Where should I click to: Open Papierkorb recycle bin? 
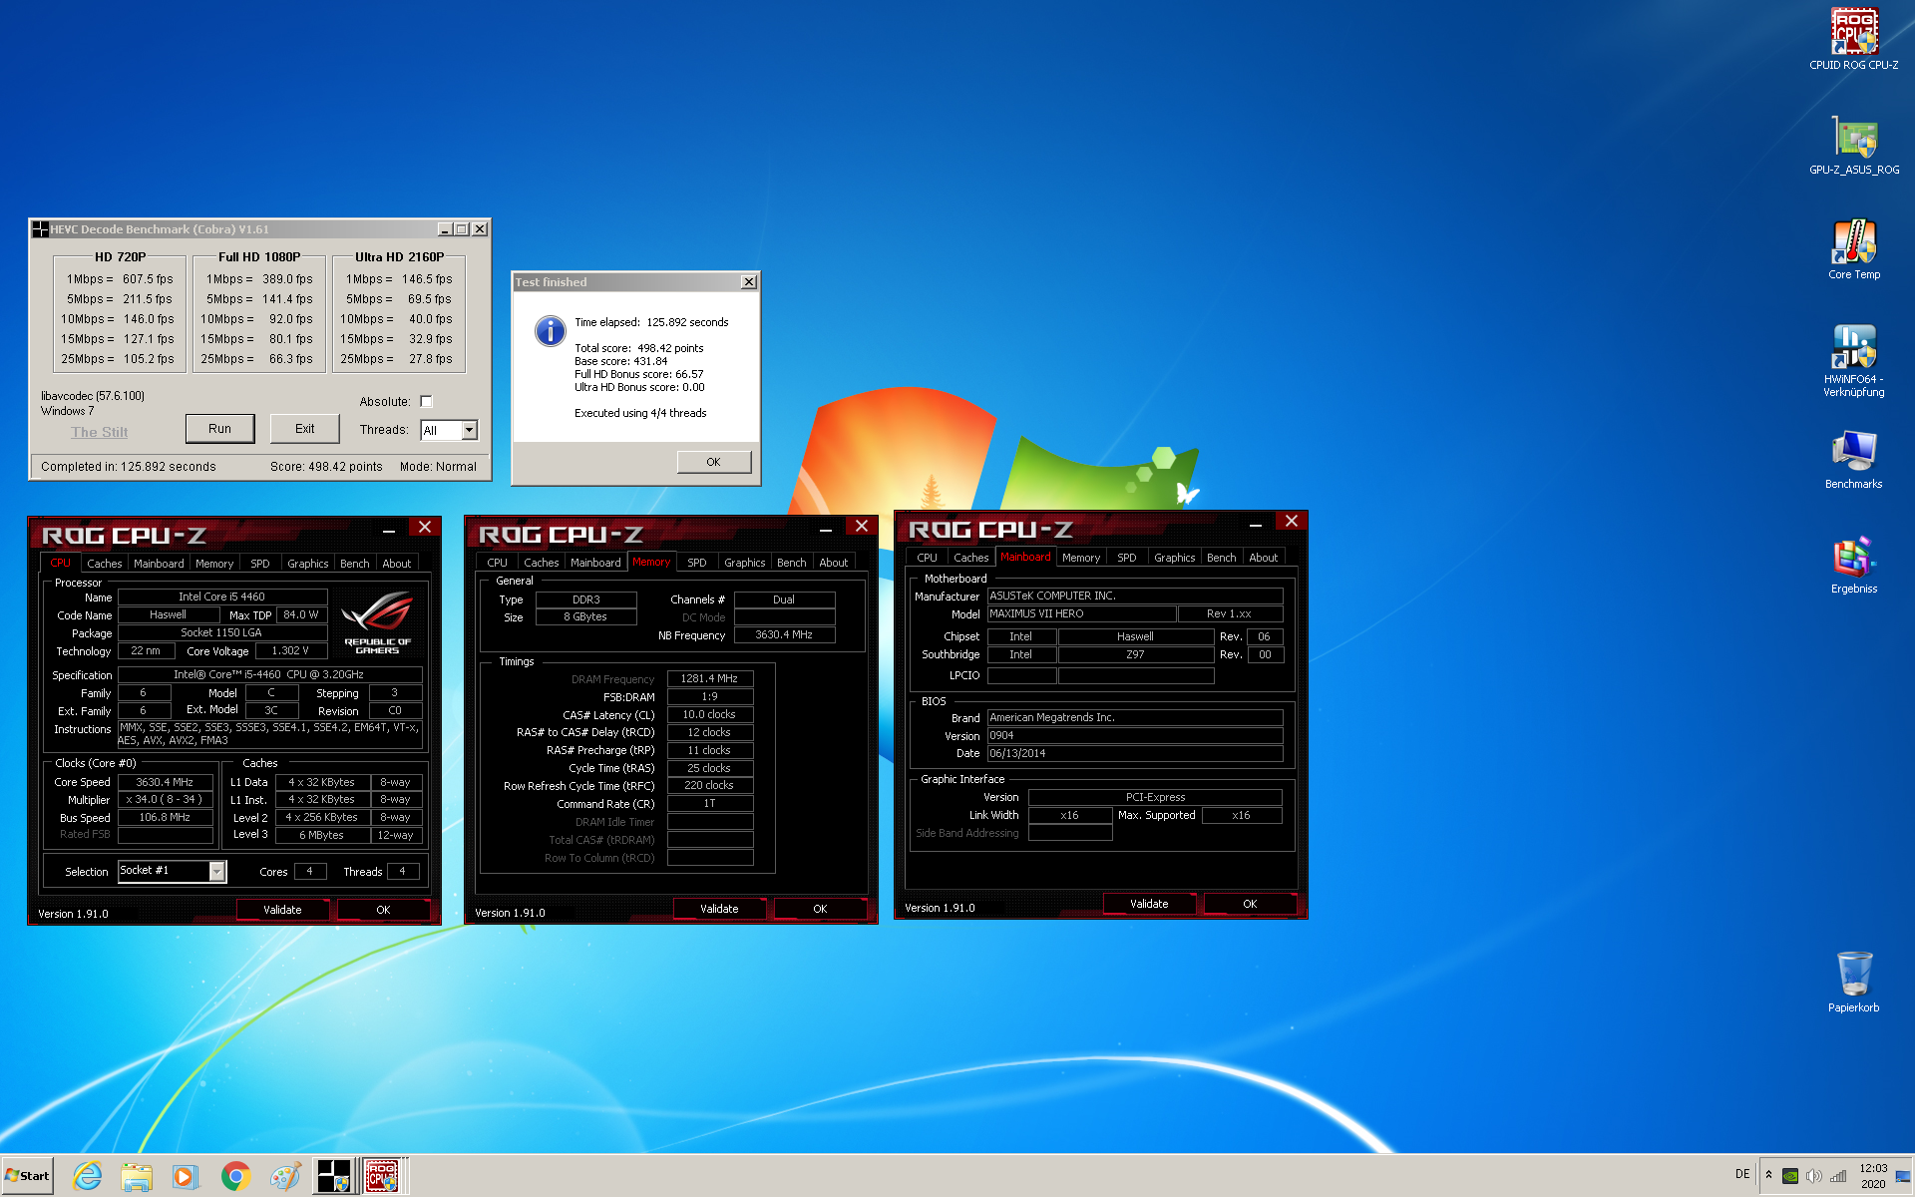pyautogui.click(x=1853, y=981)
